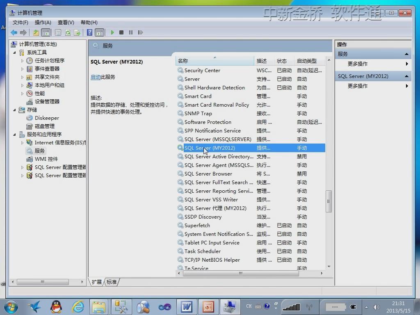Click the volume speaker tray icon

(x=377, y=307)
